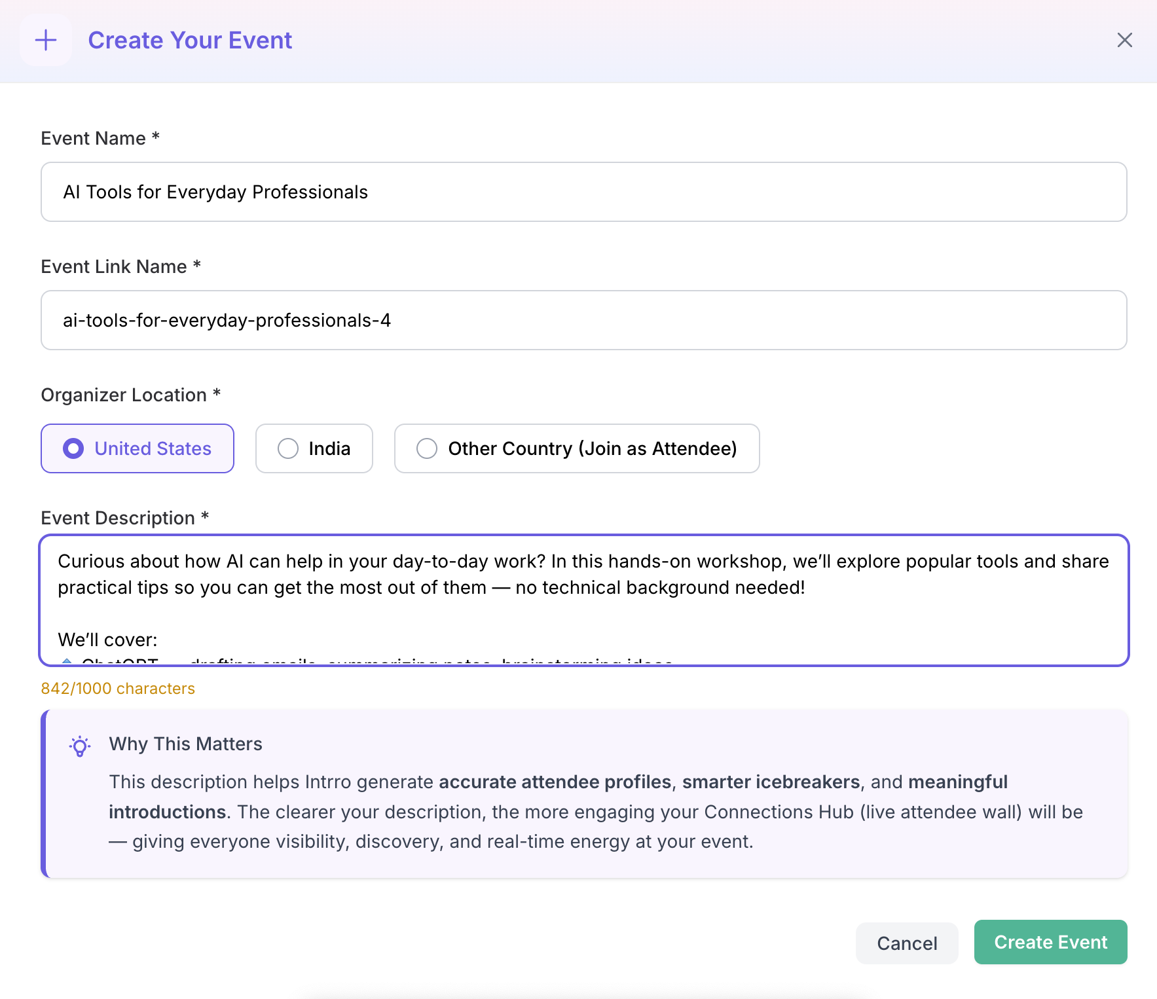Click the plus icon beside Create Your Event
This screenshot has height=999, width=1157.
pos(46,41)
